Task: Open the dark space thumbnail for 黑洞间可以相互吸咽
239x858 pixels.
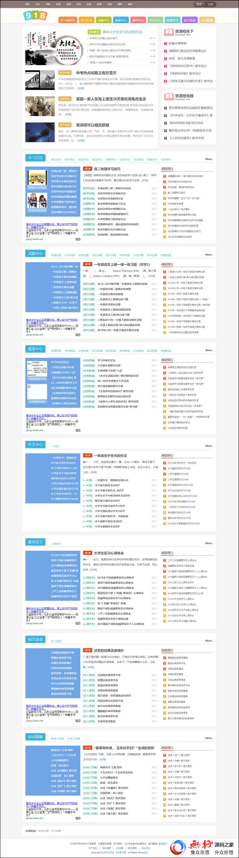Action: point(40,132)
